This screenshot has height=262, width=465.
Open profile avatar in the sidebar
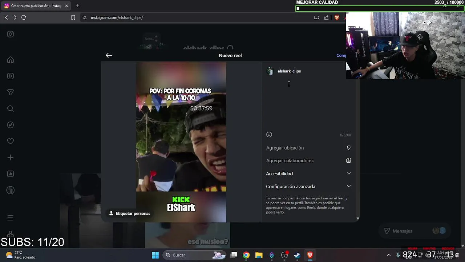point(11,190)
